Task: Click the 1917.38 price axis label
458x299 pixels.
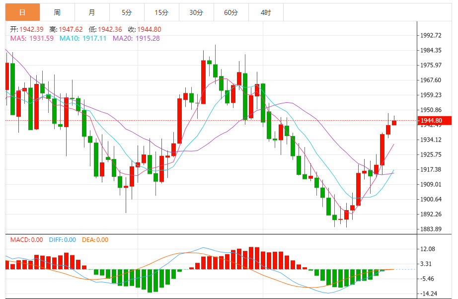Action: coord(431,169)
